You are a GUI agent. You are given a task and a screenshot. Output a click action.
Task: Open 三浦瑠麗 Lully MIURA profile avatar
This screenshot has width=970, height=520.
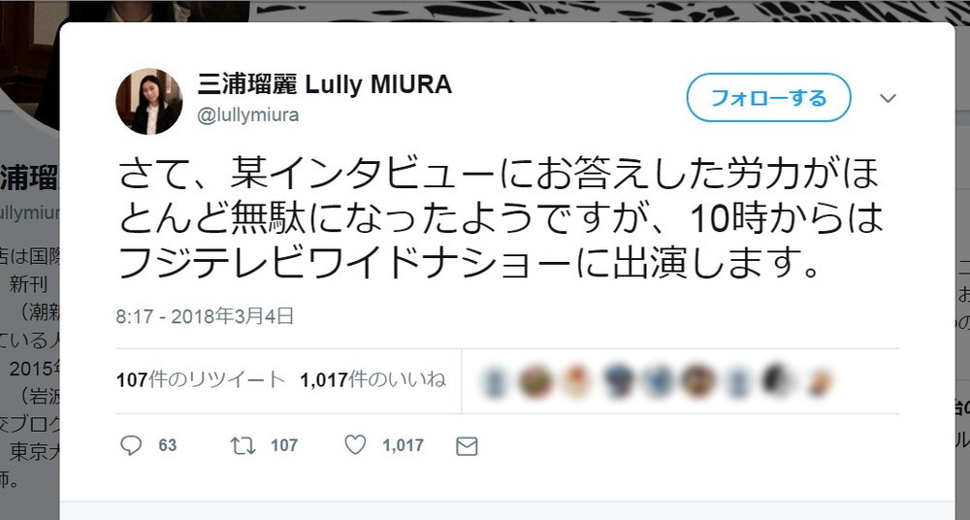tap(149, 102)
